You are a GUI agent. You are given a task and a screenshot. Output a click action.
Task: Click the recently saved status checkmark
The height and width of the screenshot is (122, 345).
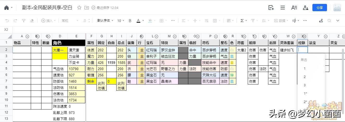click(93, 8)
